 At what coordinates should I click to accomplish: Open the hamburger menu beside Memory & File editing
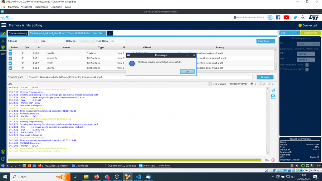click(x=4, y=25)
